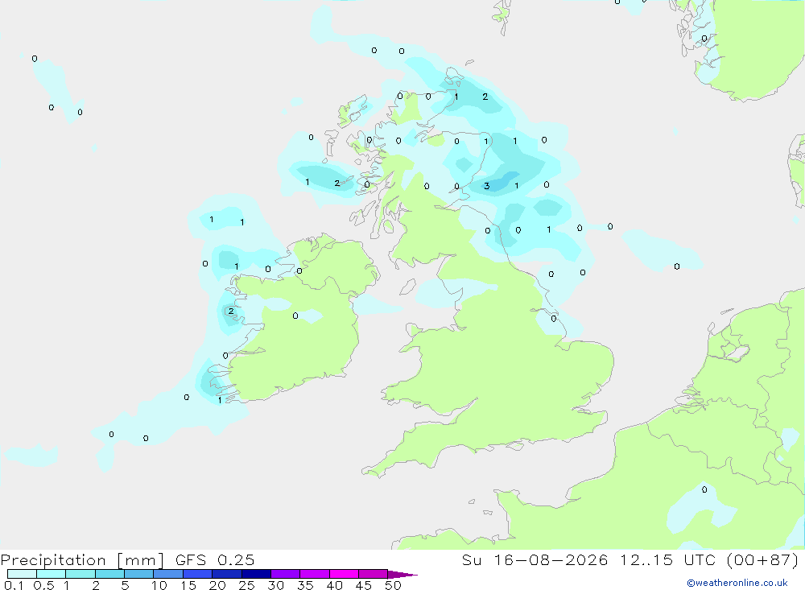Viewport: 805px width, 590px height.
Task: Click the "10" legend scale label
Action: coord(159,585)
